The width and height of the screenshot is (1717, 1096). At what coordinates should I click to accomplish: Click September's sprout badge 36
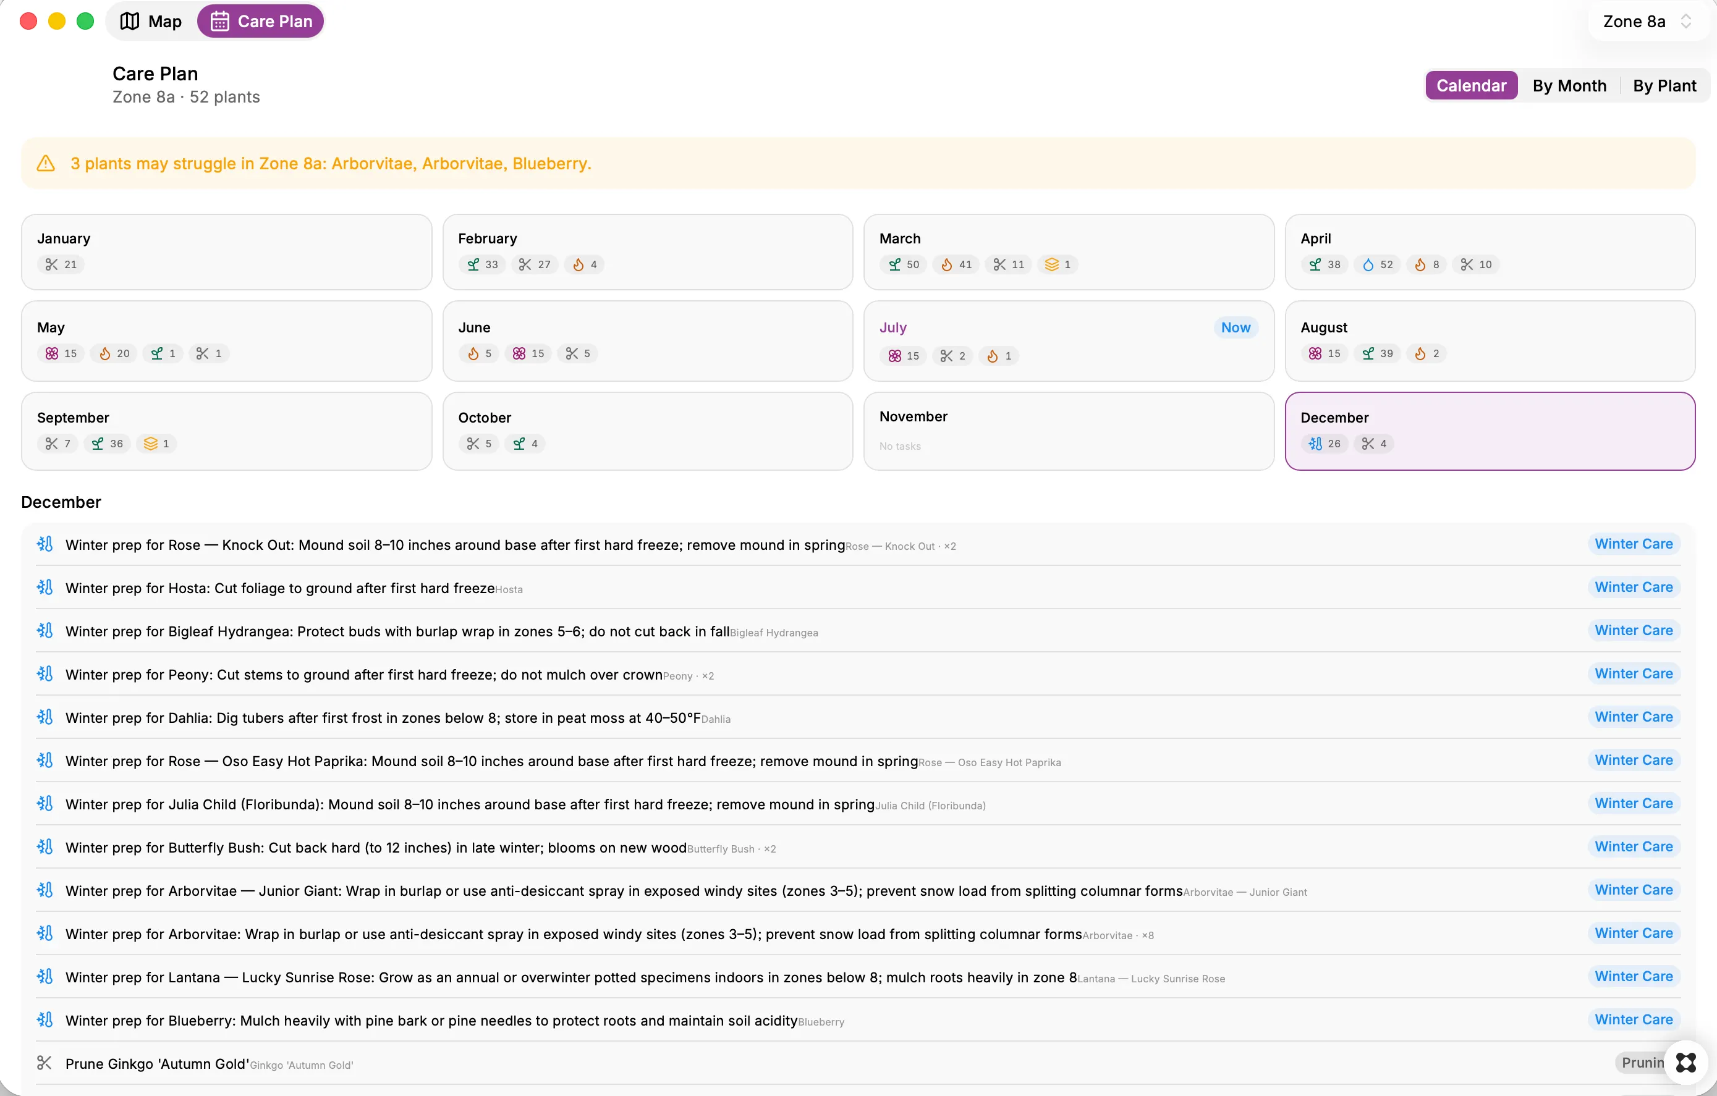click(107, 443)
